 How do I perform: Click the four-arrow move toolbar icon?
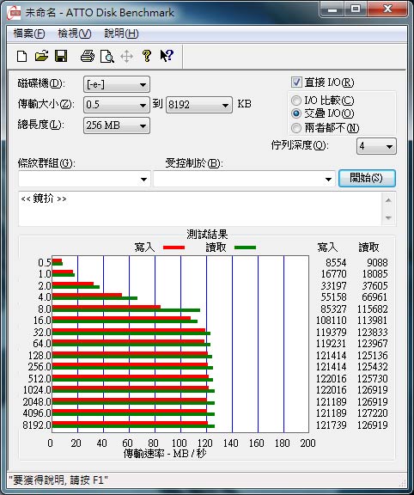[126, 57]
